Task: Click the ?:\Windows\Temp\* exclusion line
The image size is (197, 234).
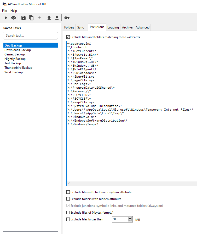Action: [83, 124]
